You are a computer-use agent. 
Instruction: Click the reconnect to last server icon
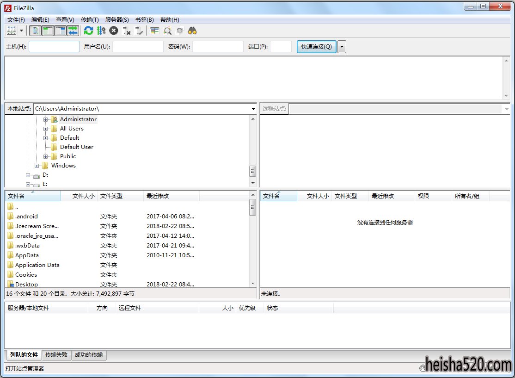tap(139, 31)
